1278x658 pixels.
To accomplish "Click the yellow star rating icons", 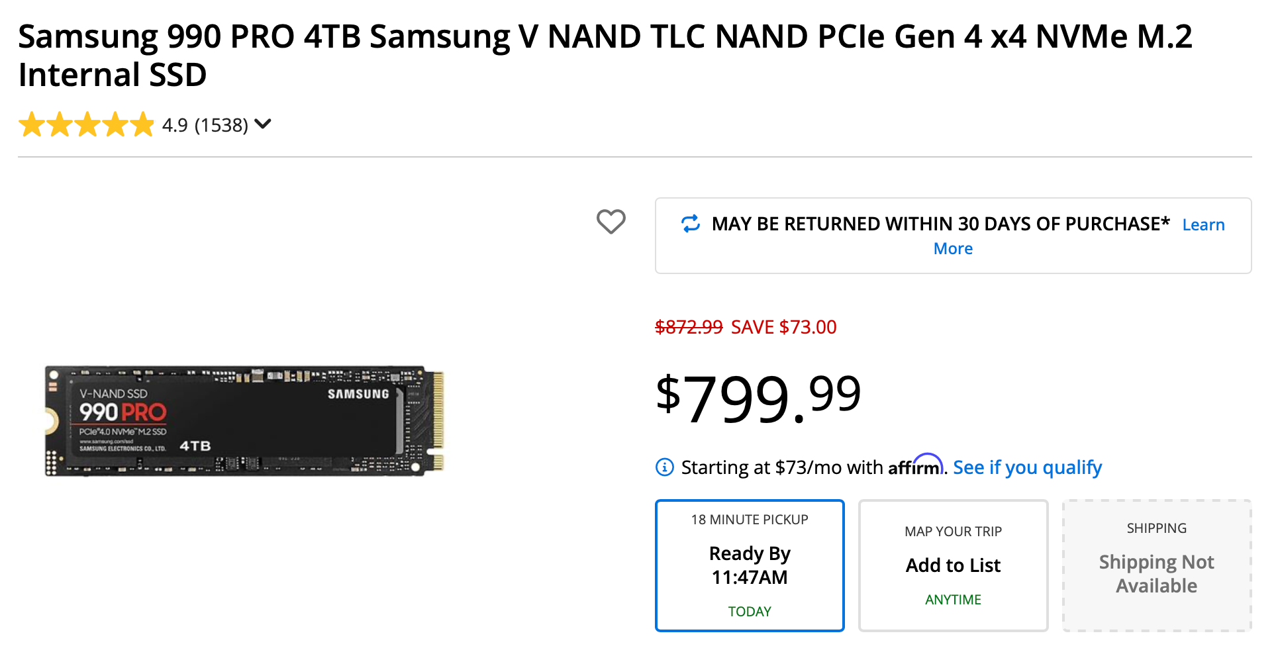I will point(86,125).
